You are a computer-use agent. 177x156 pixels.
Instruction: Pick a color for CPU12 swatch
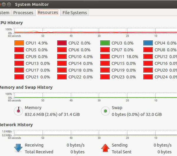pos(148,57)
